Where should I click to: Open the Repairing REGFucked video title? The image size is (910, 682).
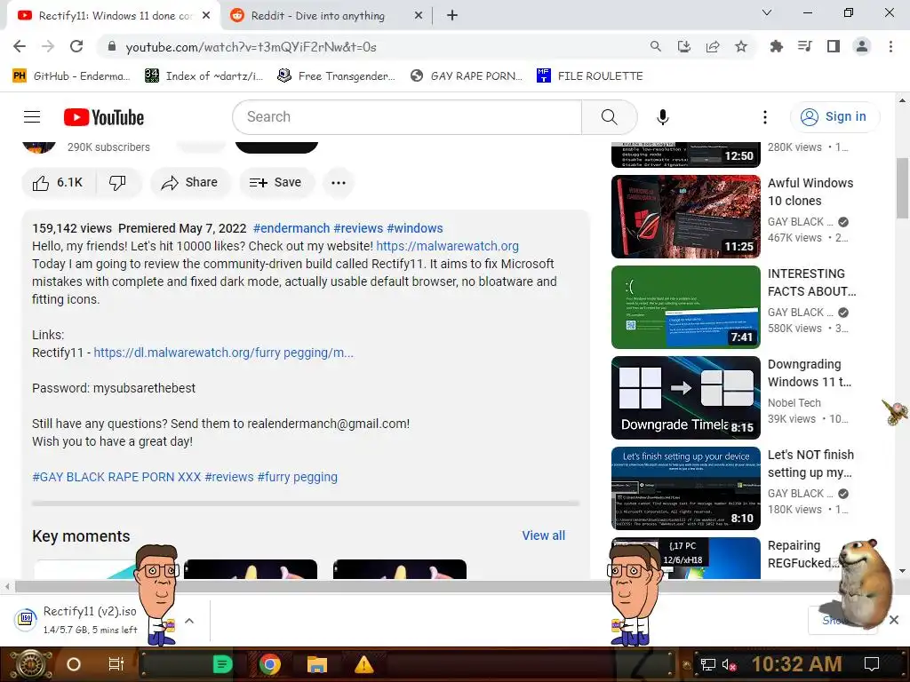point(803,554)
